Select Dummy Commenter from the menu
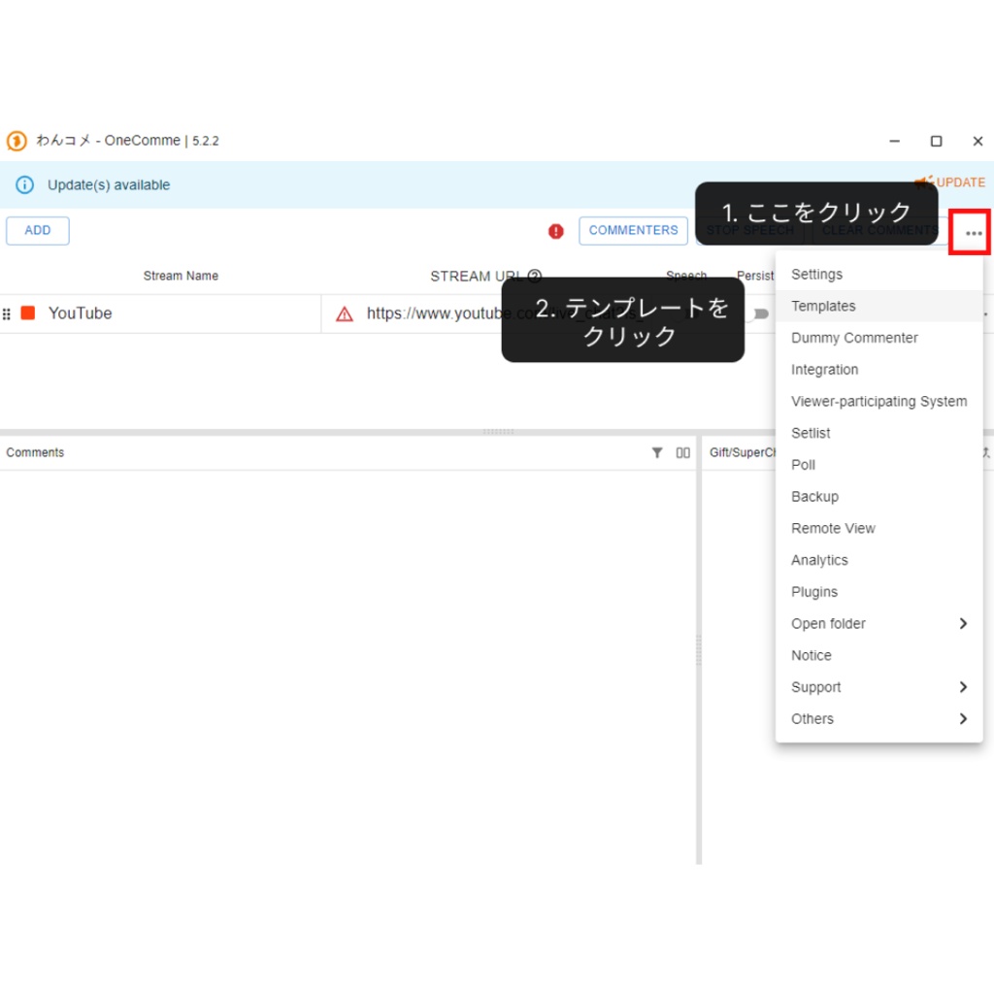 (x=854, y=338)
